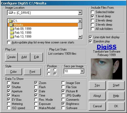Open the Color style picker
The width and height of the screenshot is (127, 113).
click(x=13, y=72)
